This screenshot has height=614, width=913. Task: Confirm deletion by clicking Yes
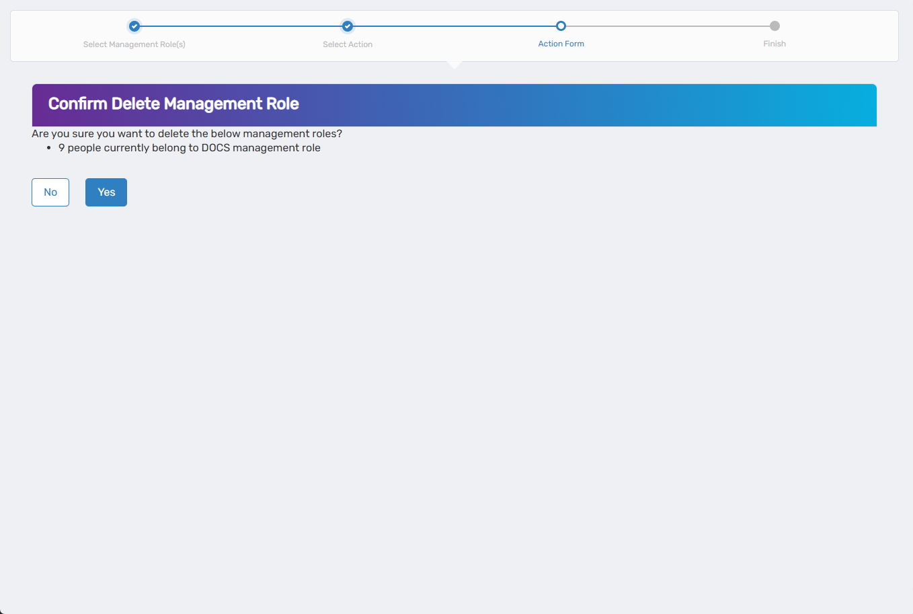106,192
